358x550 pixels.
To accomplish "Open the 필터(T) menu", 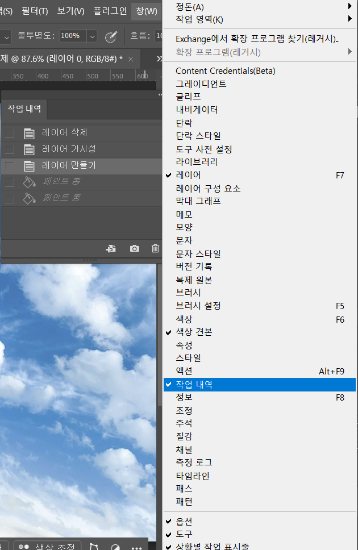I will coord(35,11).
